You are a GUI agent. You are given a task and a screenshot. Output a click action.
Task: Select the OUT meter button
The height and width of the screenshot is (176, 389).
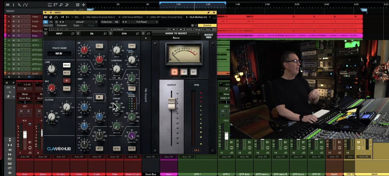tap(193, 72)
